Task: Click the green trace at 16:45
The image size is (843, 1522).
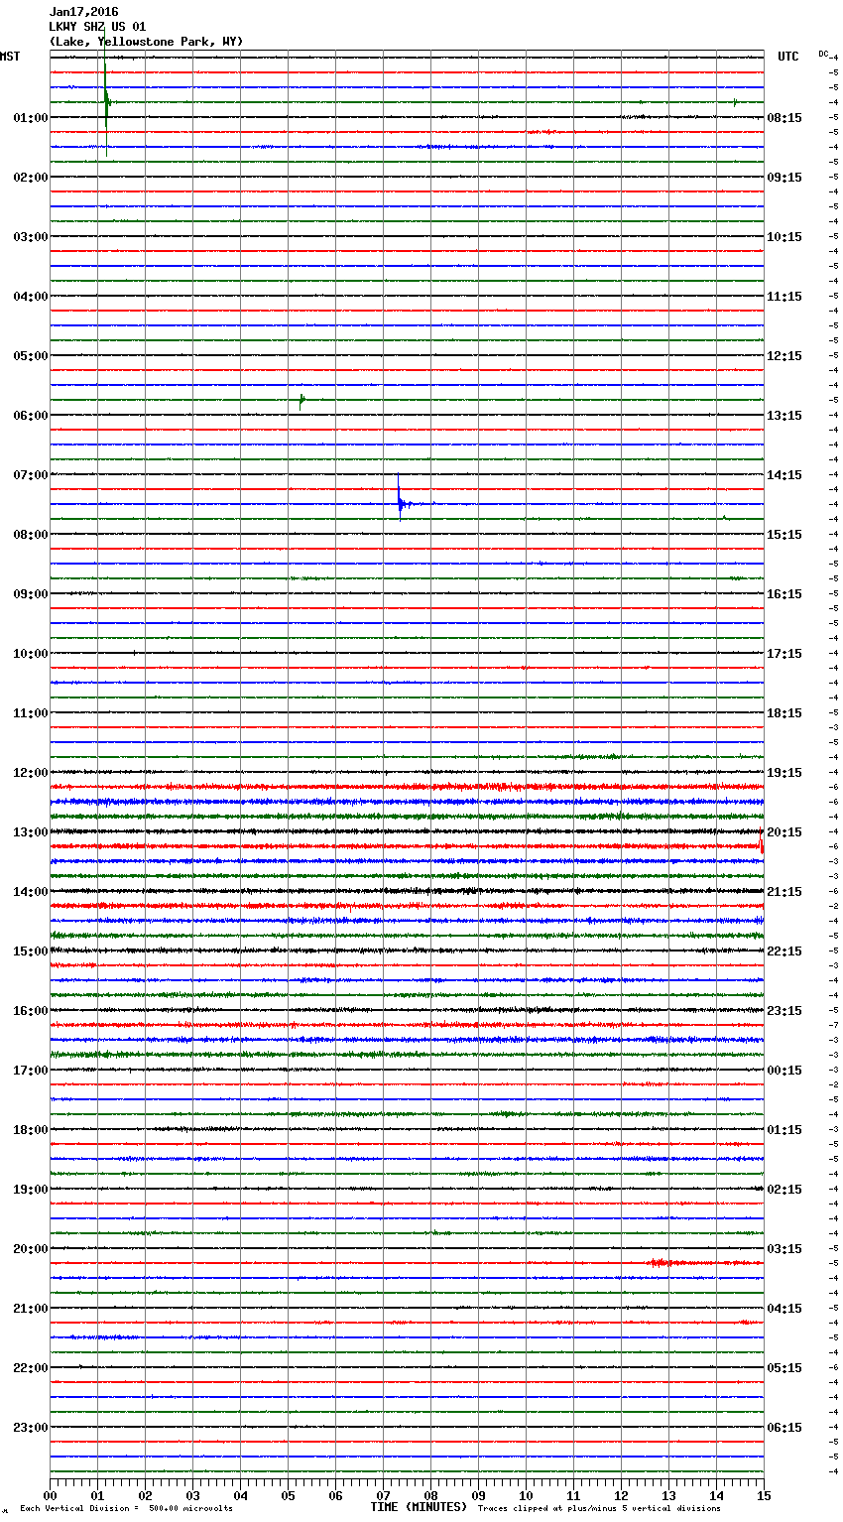Action: pyautogui.click(x=407, y=1055)
